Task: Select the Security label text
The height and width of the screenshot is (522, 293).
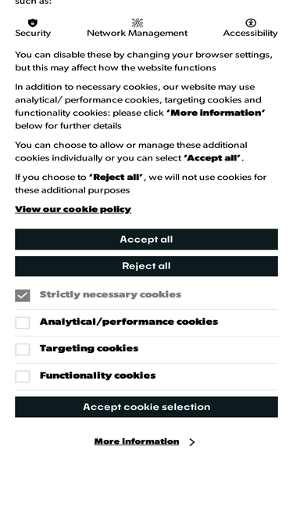Action: click(x=33, y=34)
